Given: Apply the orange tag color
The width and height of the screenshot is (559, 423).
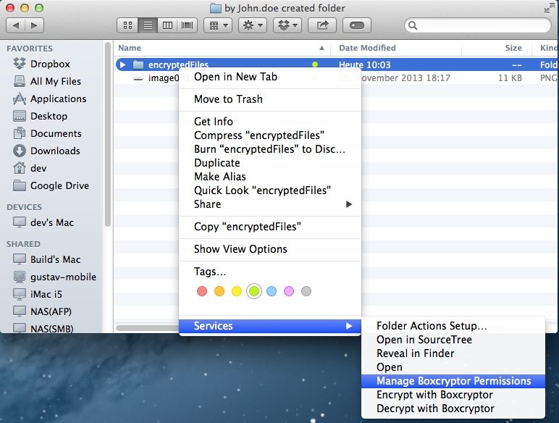Looking at the screenshot, I should 219,291.
